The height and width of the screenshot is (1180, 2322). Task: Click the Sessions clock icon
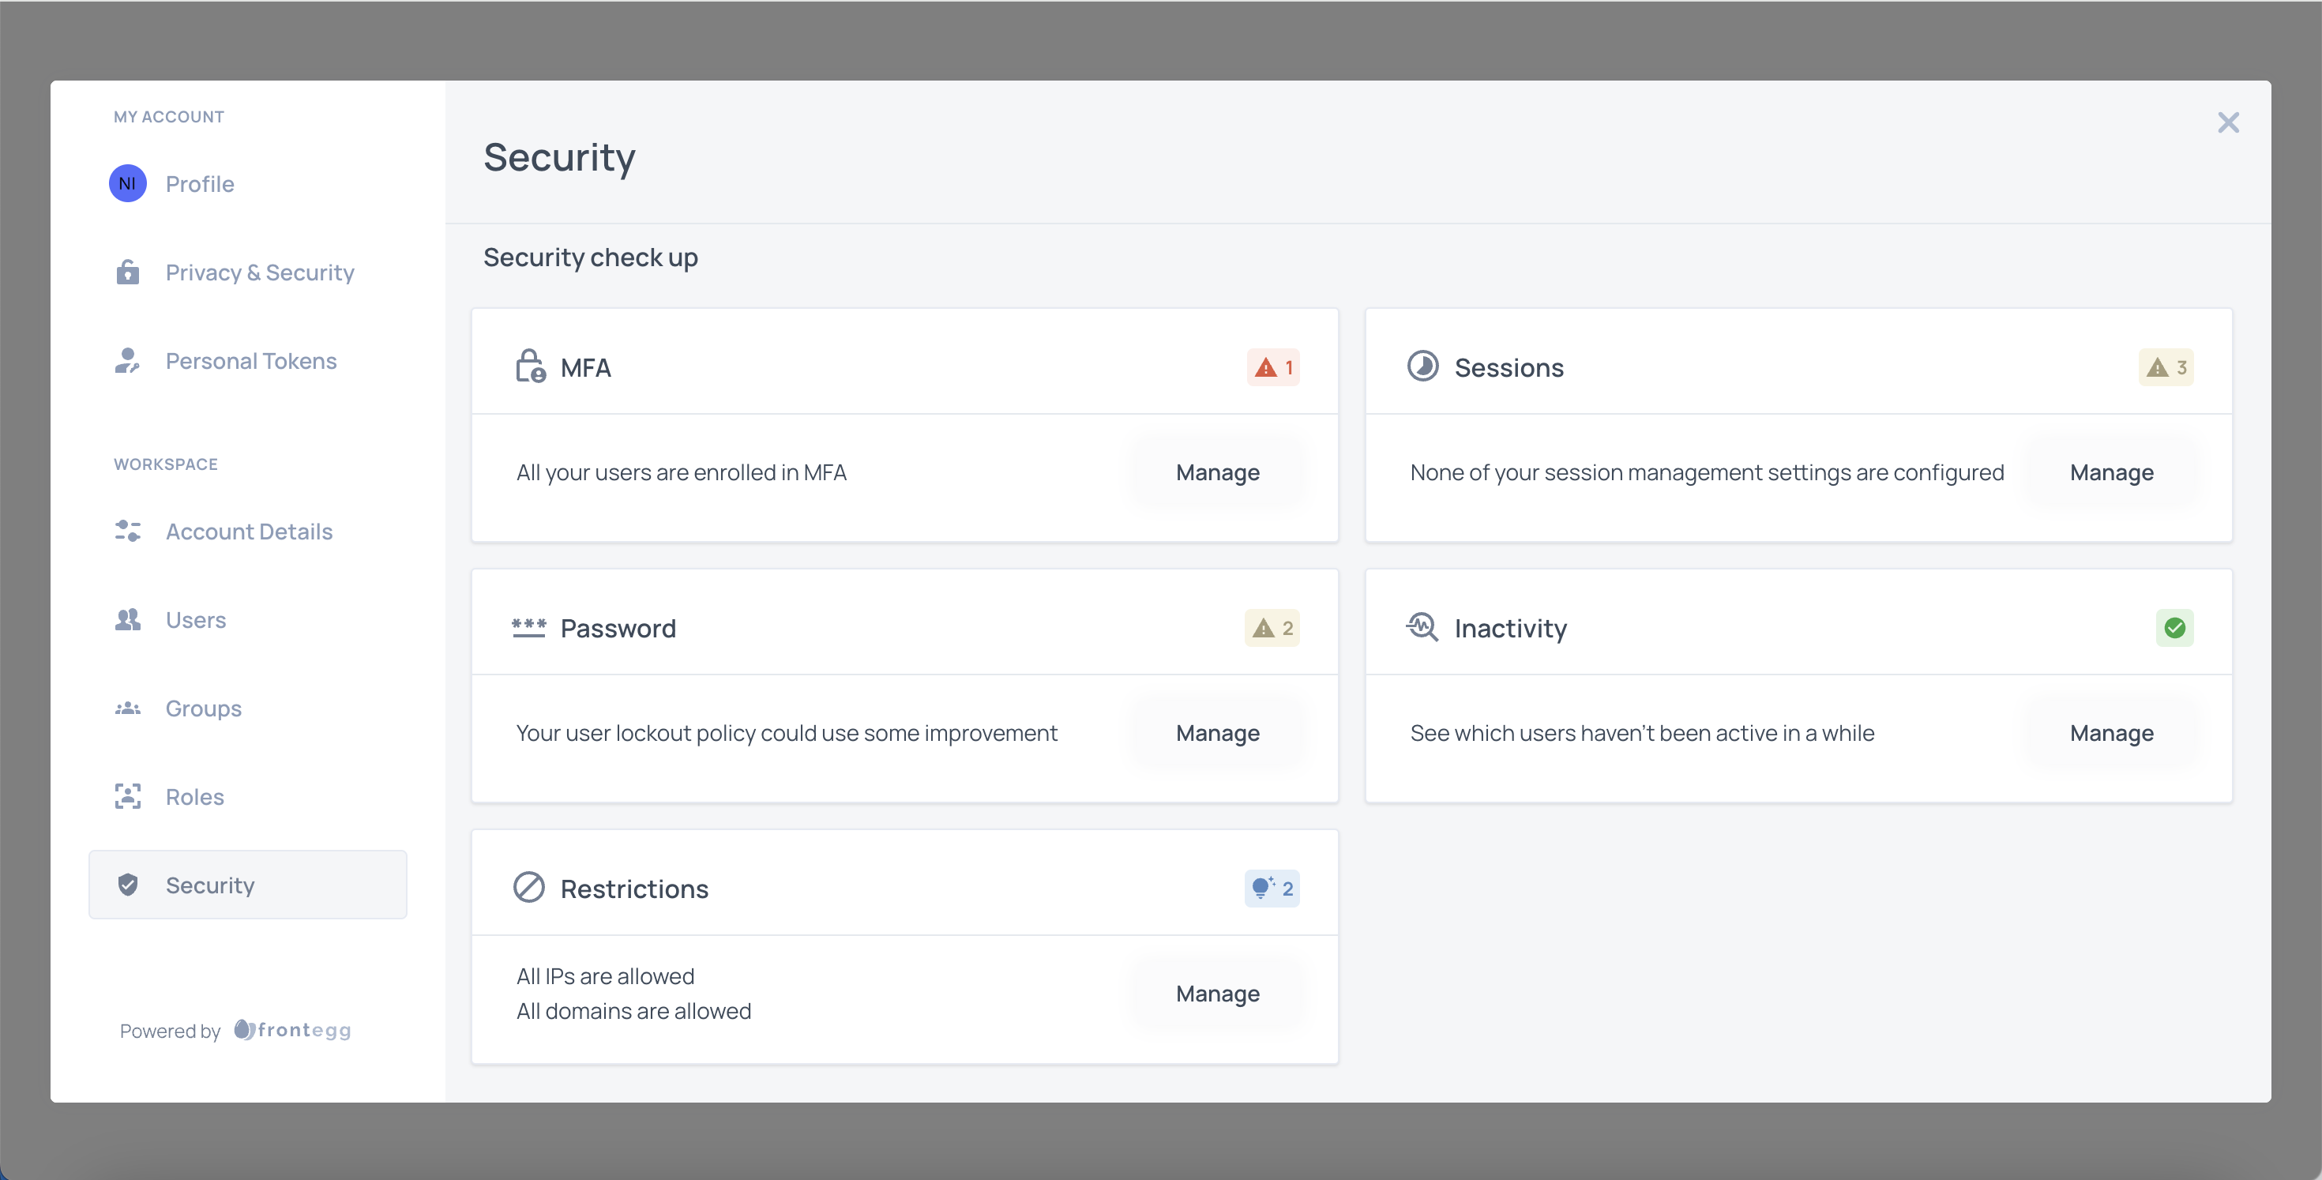pos(1422,367)
